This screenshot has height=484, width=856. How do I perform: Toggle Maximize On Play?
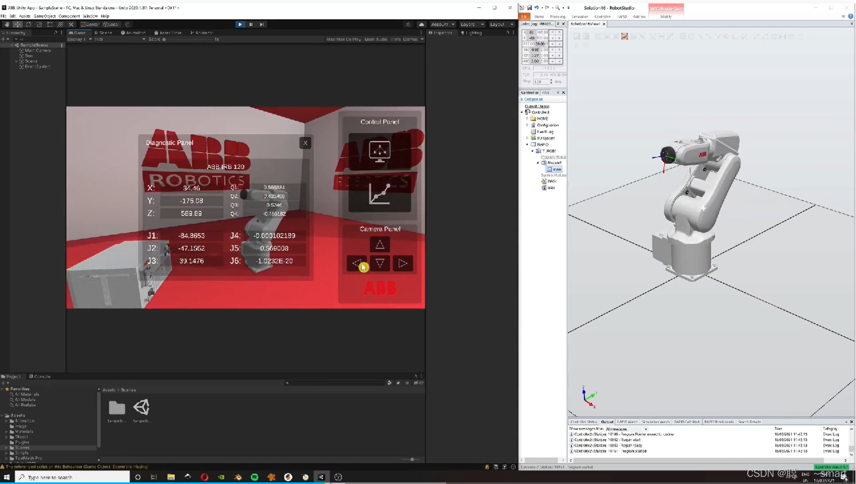343,39
